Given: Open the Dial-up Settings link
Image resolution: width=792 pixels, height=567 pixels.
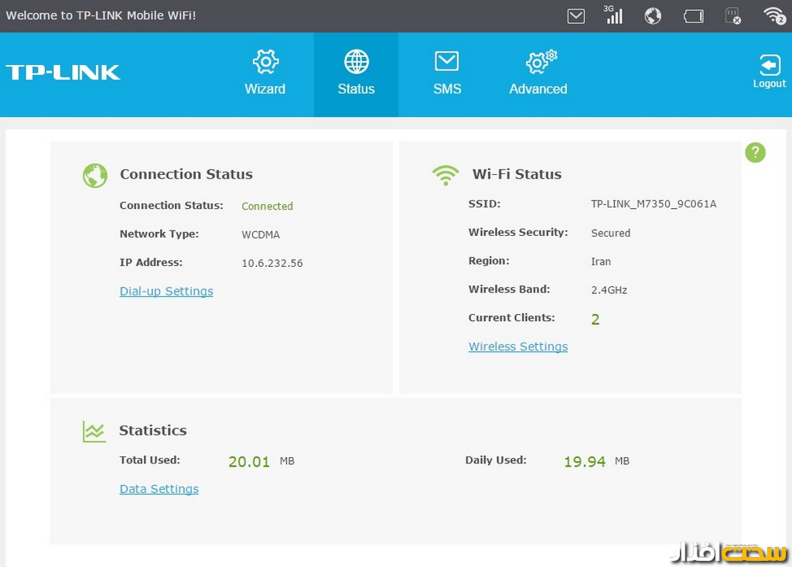Looking at the screenshot, I should (166, 291).
